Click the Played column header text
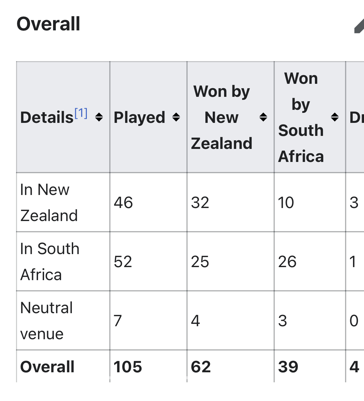The image size is (364, 401). click(x=139, y=118)
